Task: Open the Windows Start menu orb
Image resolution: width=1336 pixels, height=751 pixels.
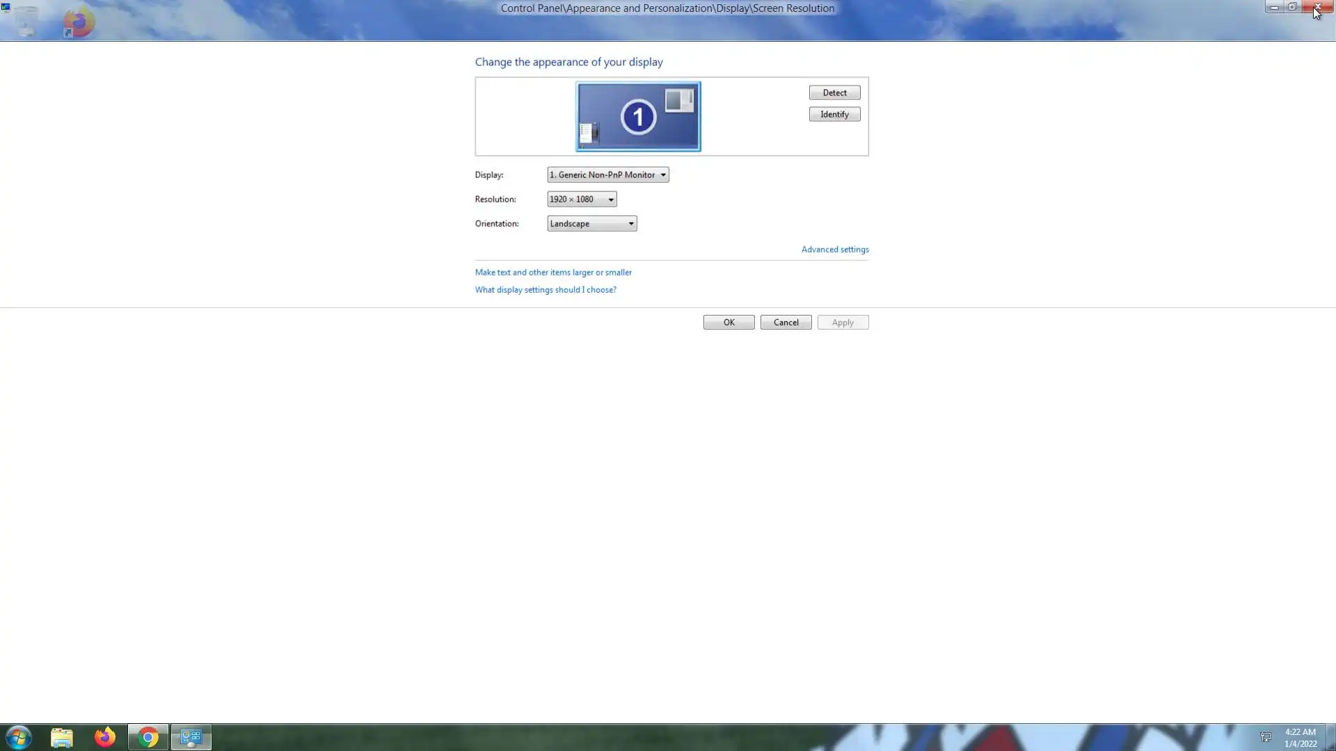Action: point(19,737)
